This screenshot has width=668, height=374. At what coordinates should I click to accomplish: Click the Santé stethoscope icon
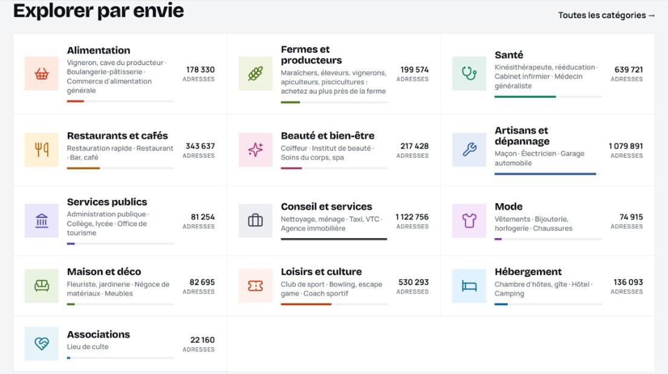point(469,73)
